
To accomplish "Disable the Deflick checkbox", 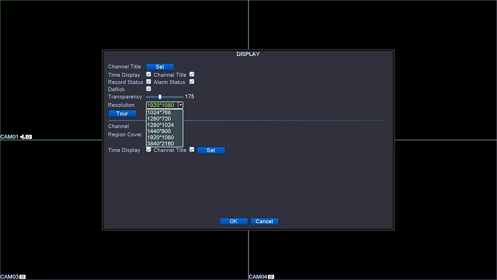I will pyautogui.click(x=148, y=89).
